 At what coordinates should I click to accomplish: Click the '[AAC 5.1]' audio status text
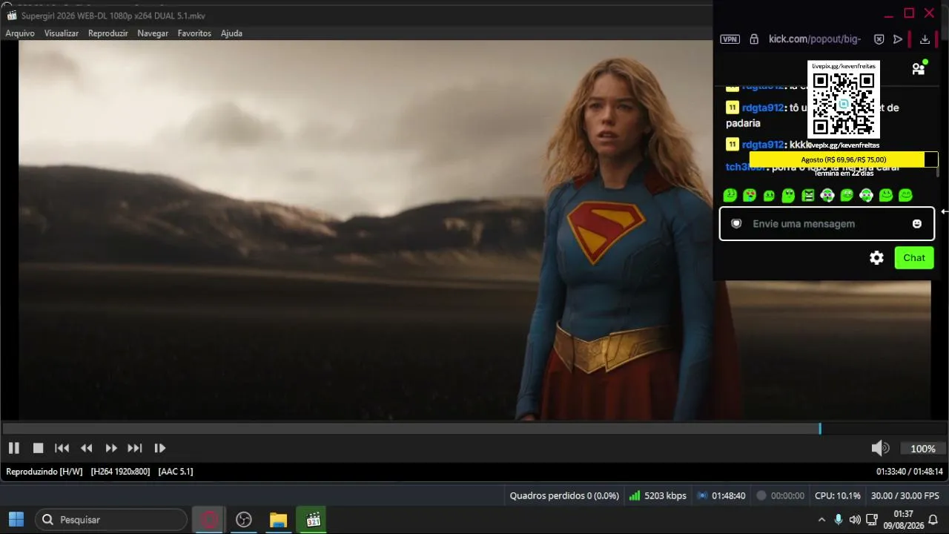point(176,472)
